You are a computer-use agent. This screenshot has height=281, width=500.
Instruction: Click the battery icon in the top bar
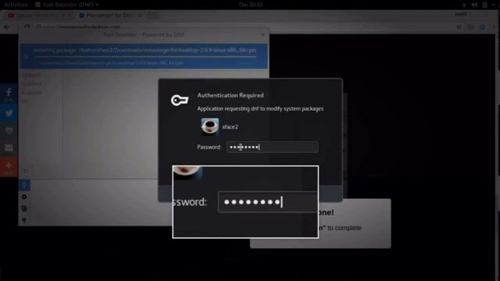[x=484, y=5]
